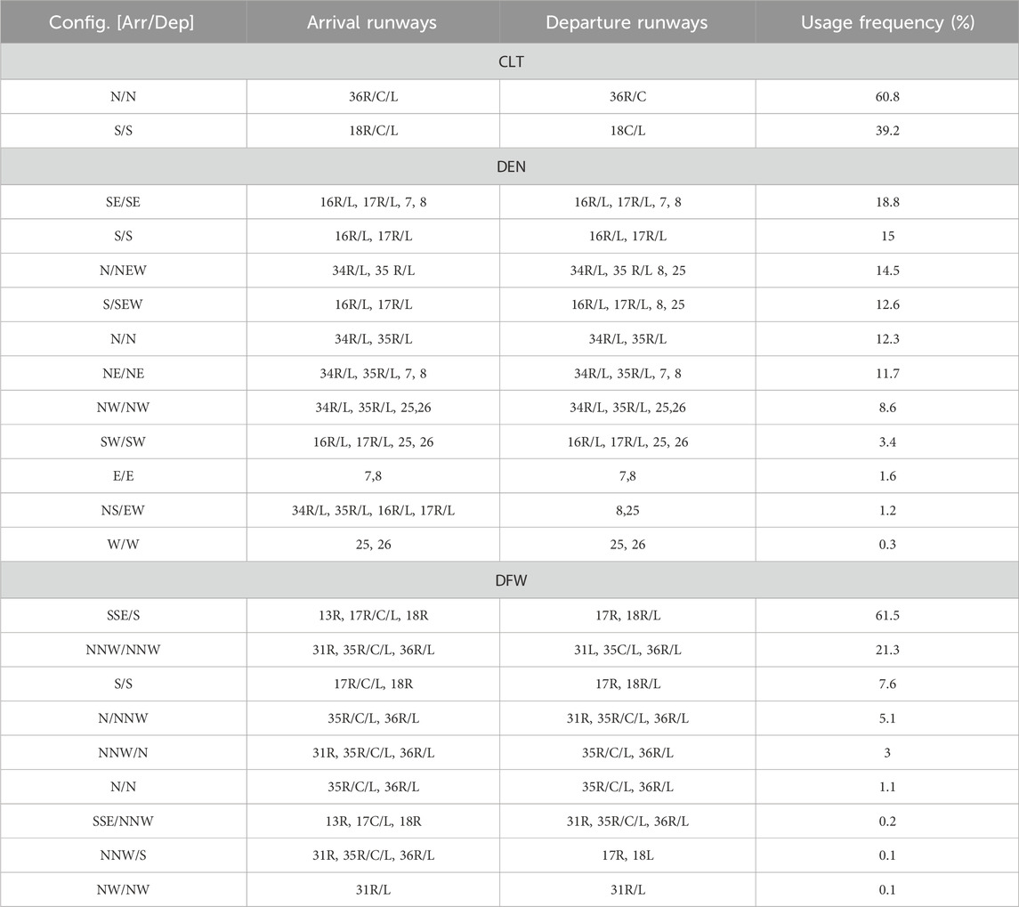Select the Usage frequency (%) header
This screenshot has height=907, width=1019.
(x=887, y=22)
